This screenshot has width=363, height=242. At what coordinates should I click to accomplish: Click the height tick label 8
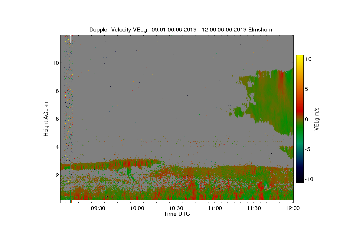[57, 91]
